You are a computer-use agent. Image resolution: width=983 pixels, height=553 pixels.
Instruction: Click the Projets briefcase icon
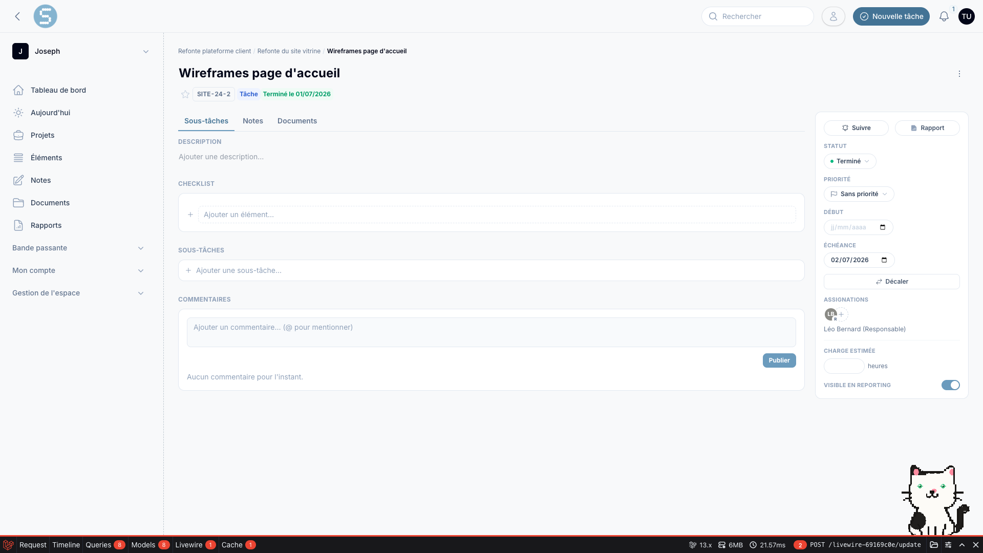tap(18, 135)
